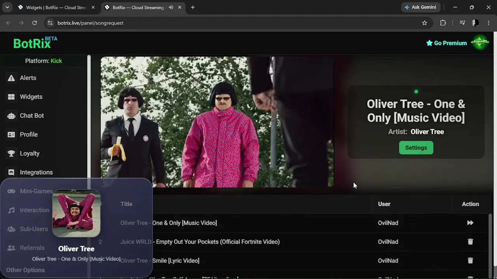Open the user avatar in header
The height and width of the screenshot is (279, 497).
click(x=480, y=43)
